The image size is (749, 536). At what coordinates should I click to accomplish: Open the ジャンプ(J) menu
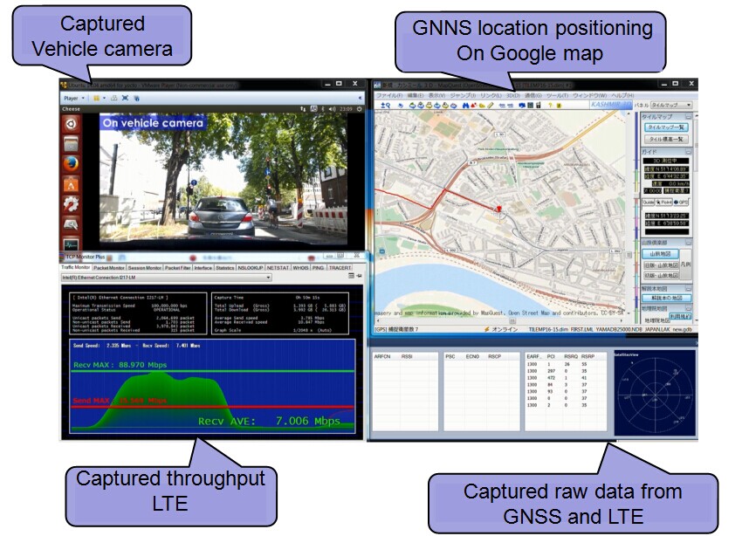coord(463,95)
